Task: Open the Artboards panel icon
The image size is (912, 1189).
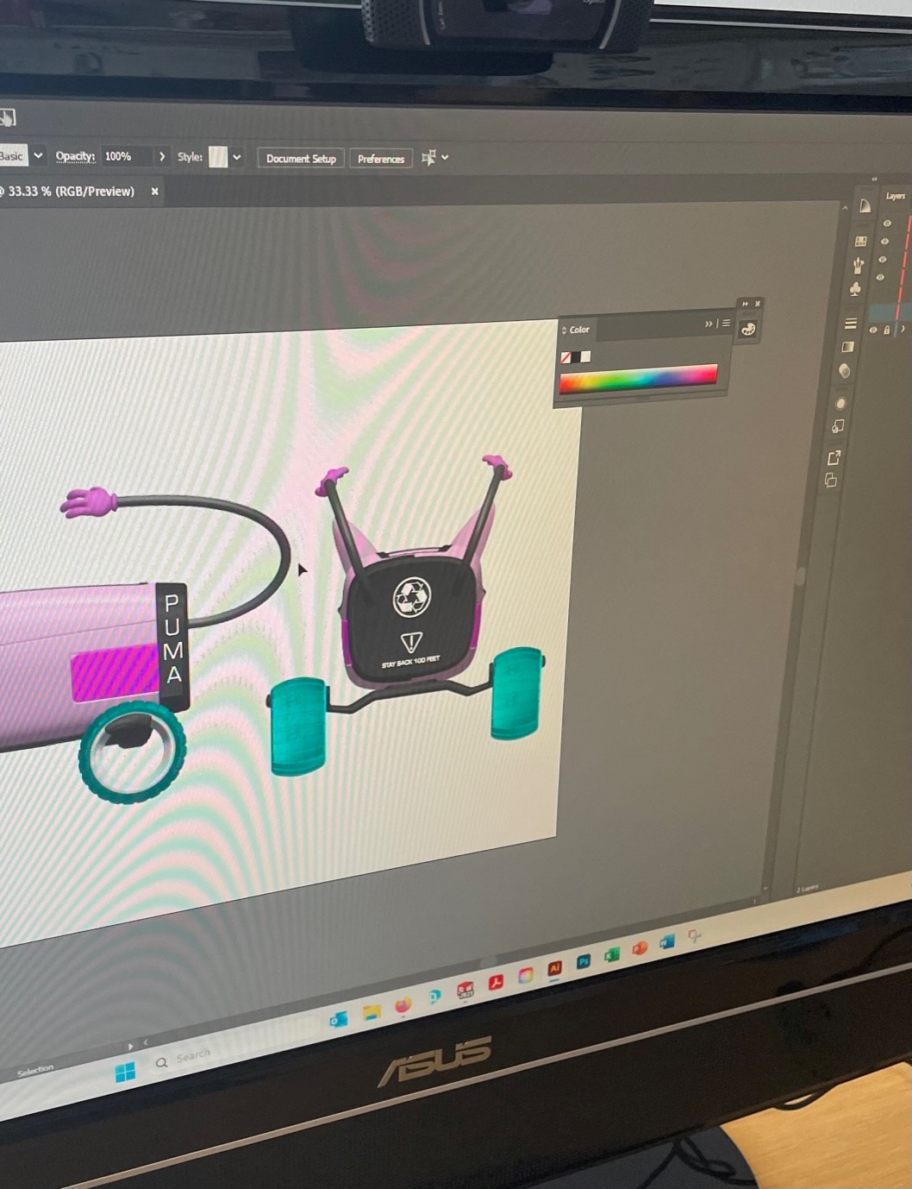Action: coord(831,481)
